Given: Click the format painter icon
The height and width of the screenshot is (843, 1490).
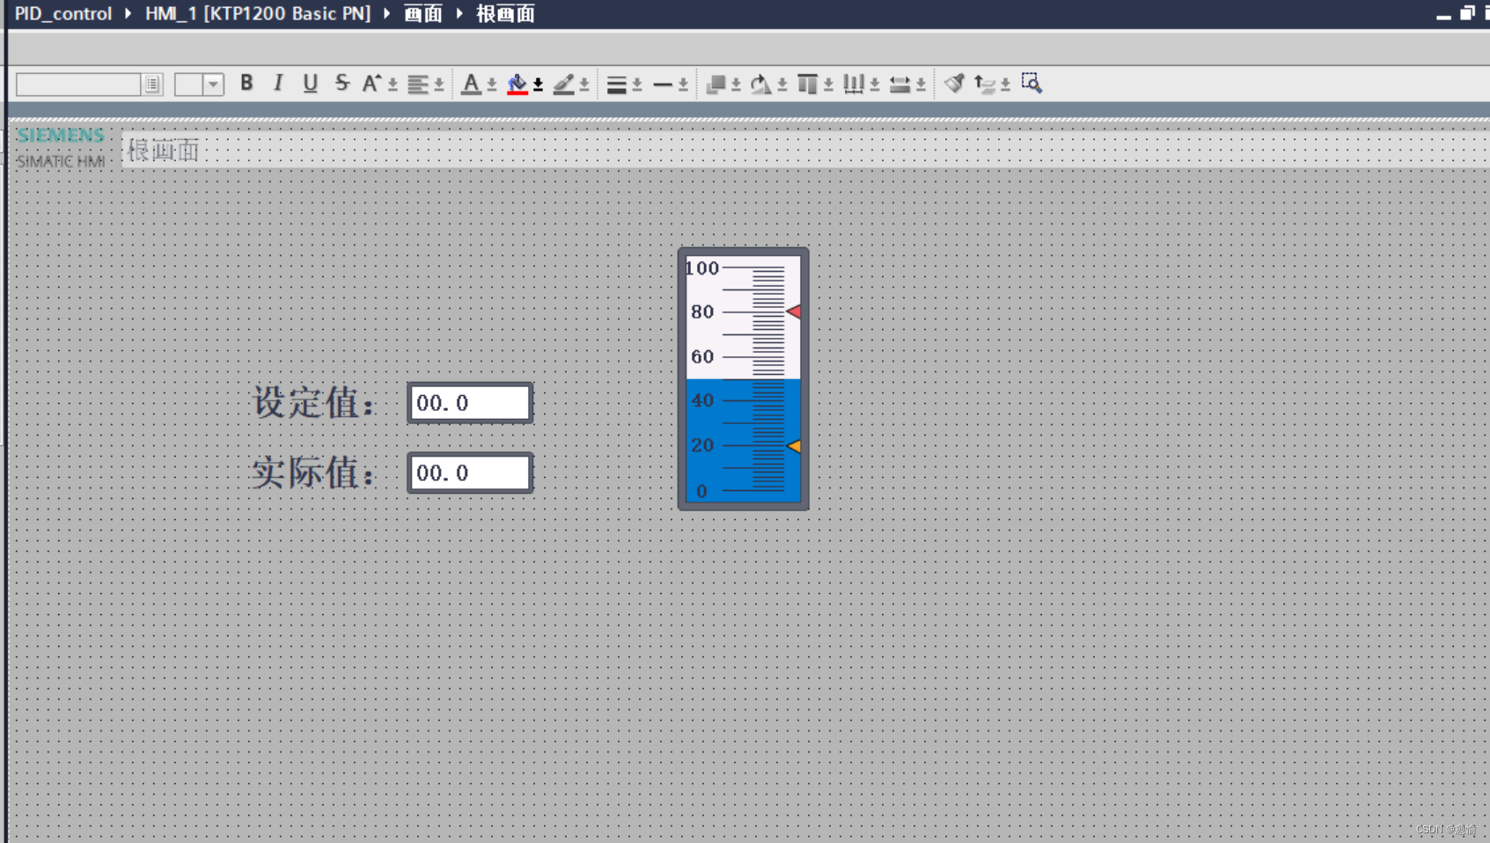Looking at the screenshot, I should [x=954, y=84].
